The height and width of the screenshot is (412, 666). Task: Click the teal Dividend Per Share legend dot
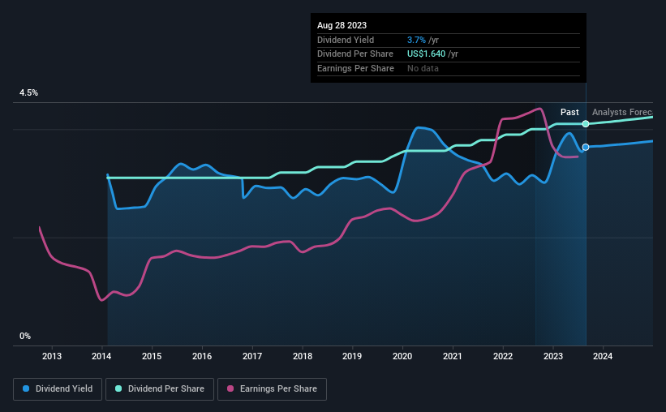coord(118,389)
